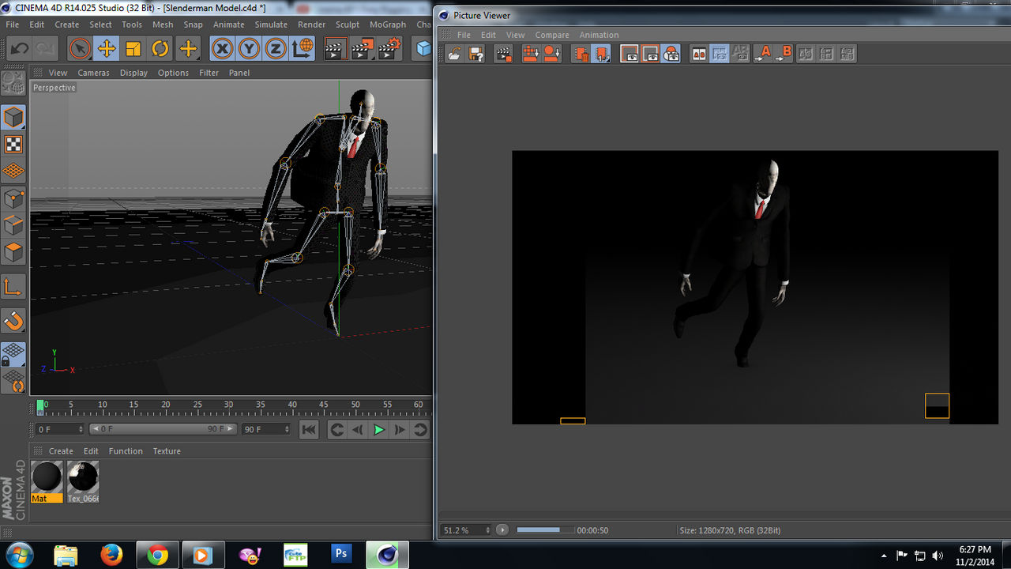Open the MoGraph menu
The width and height of the screenshot is (1011, 569).
click(388, 24)
